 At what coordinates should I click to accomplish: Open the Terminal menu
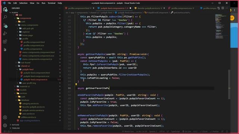(52, 3)
